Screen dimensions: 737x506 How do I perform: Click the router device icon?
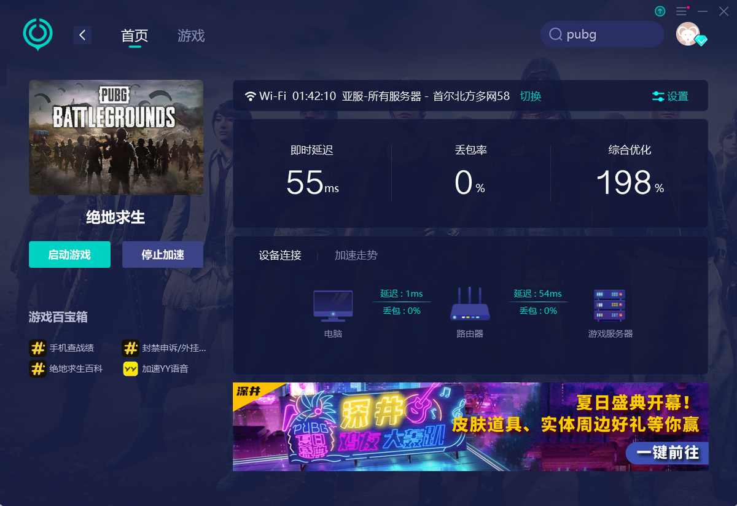pos(470,305)
